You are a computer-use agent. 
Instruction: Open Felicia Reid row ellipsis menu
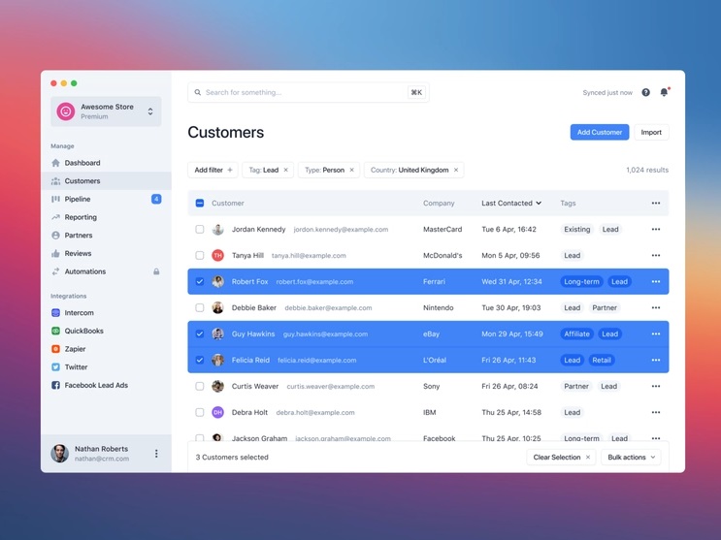point(656,361)
